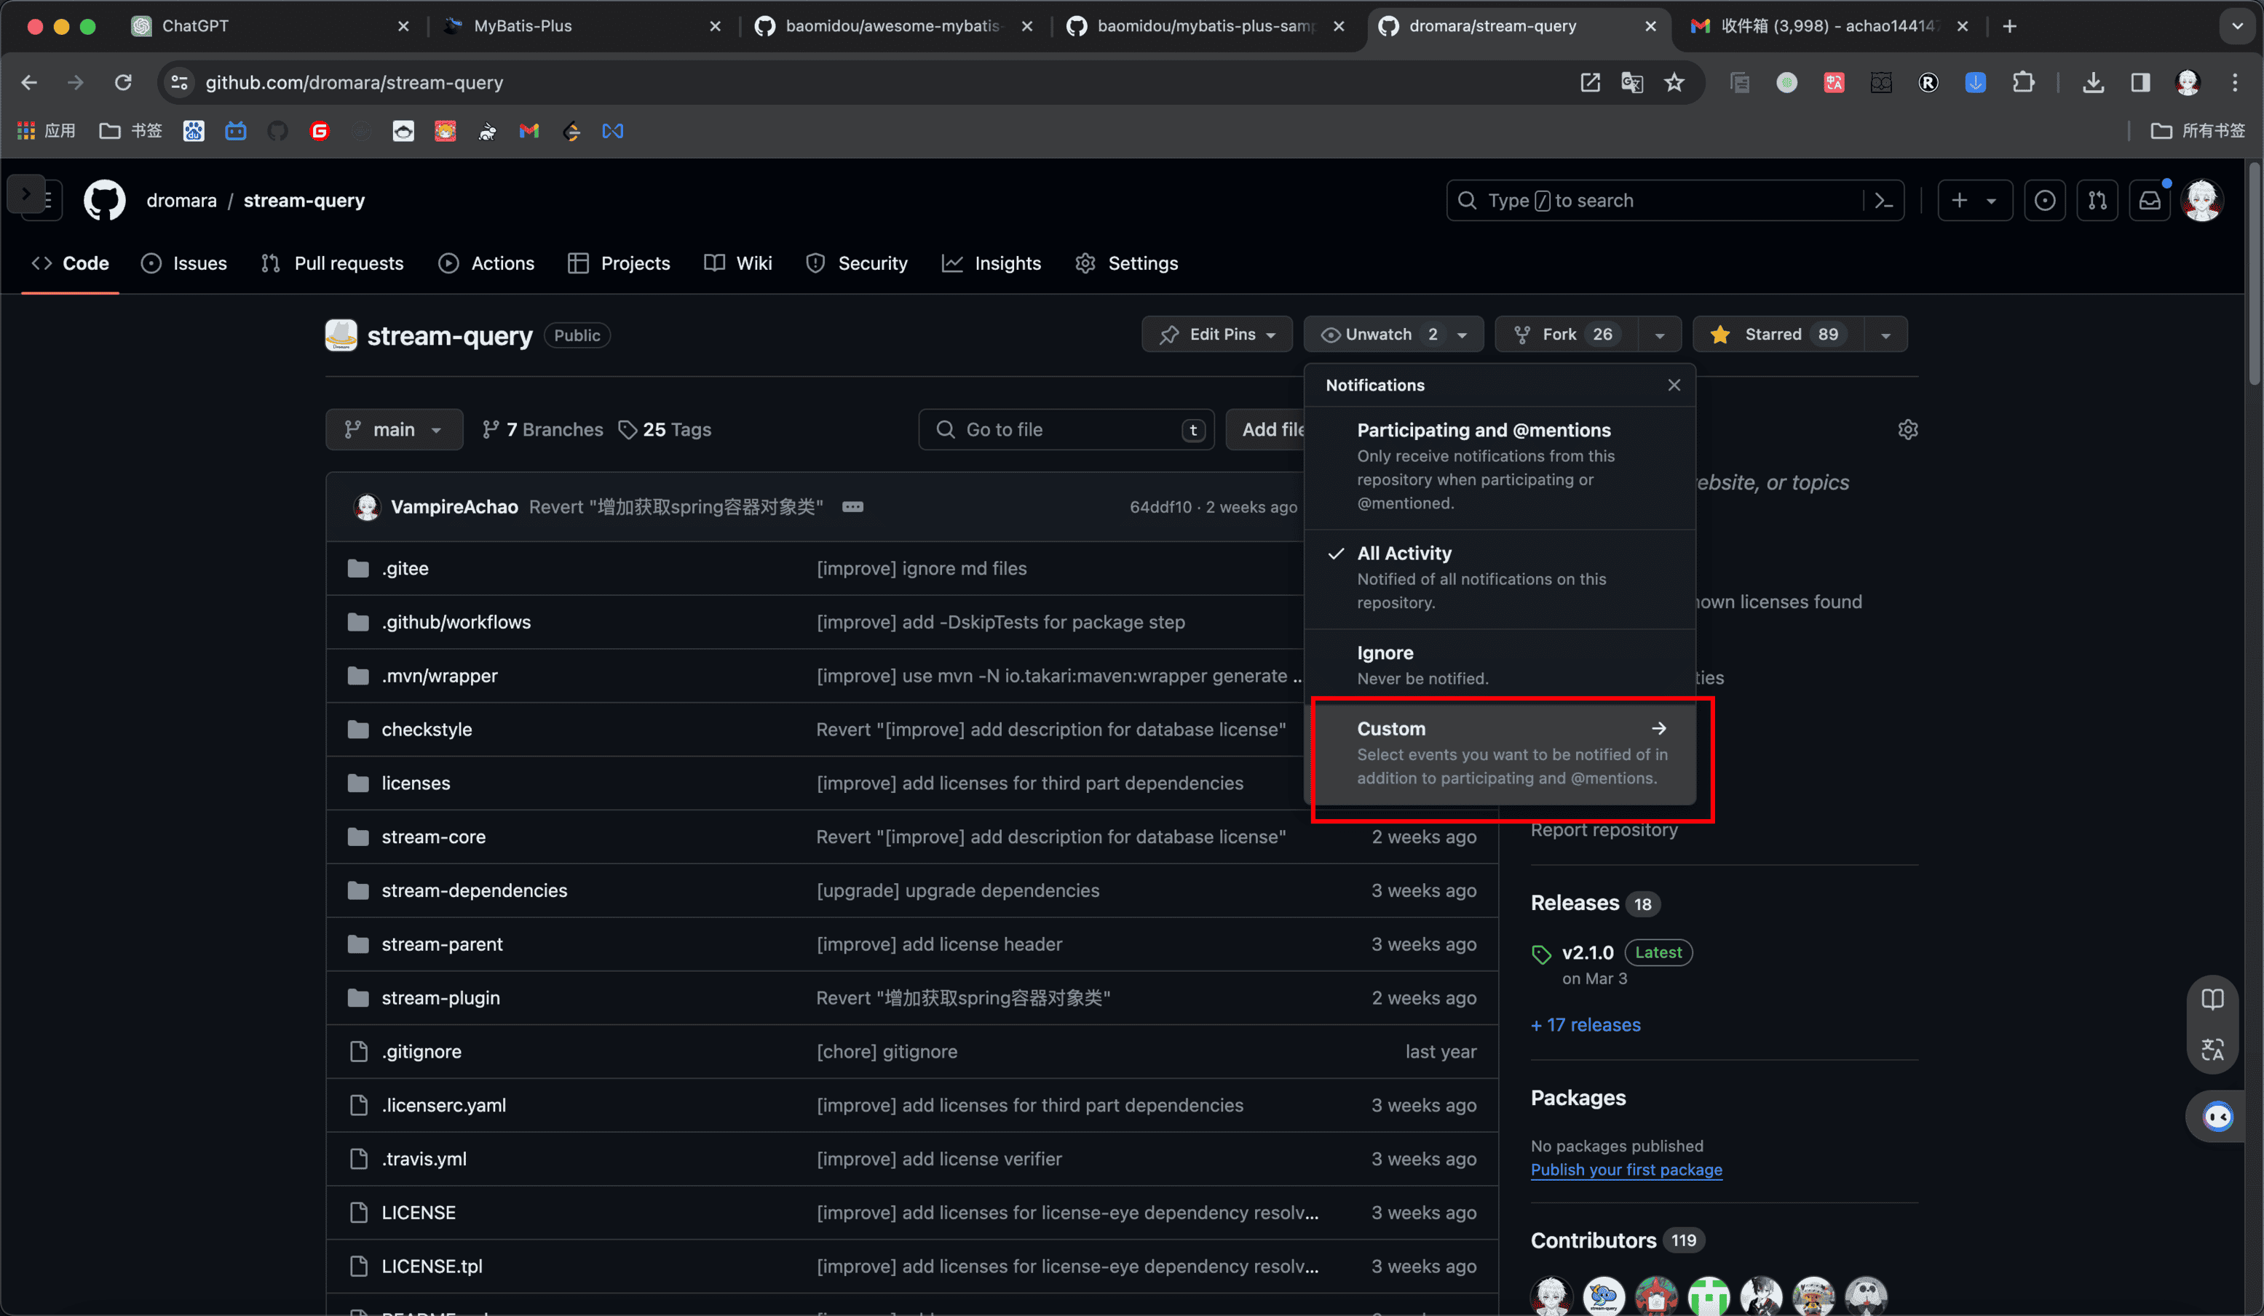
Task: Bookmark the page with the star icon
Action: click(1674, 83)
